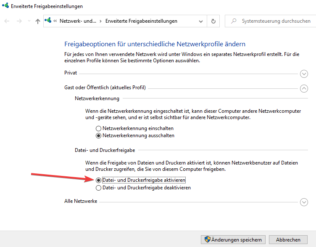Click the 'Datei- und Druckerfreigabe' heading
Screen dimensions: 316x247
coord(105,150)
